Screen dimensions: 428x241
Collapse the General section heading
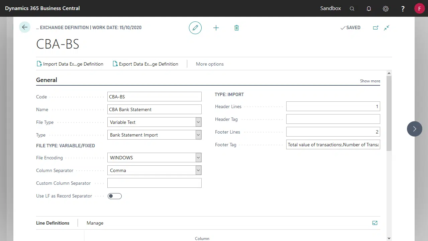click(x=46, y=80)
